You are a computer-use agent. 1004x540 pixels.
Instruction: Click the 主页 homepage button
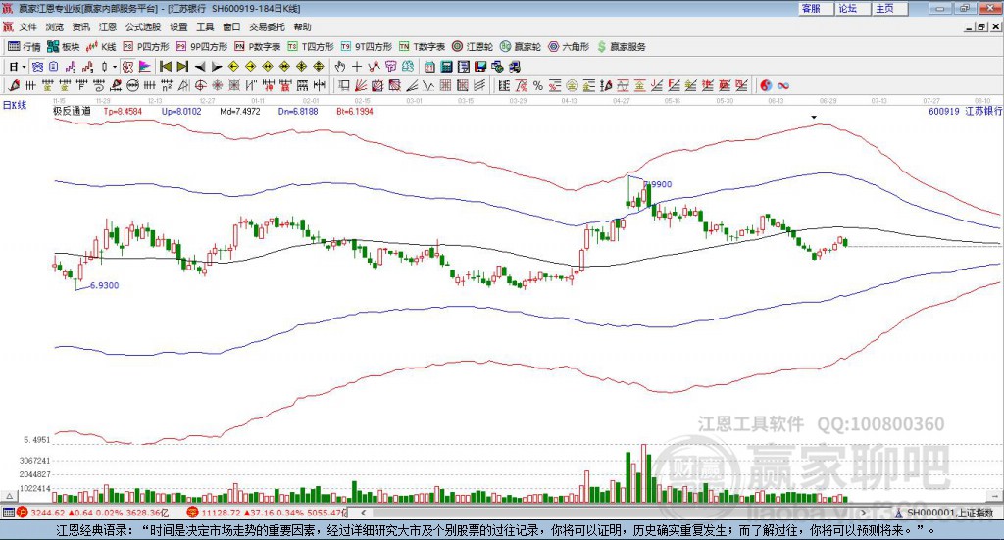(x=884, y=8)
